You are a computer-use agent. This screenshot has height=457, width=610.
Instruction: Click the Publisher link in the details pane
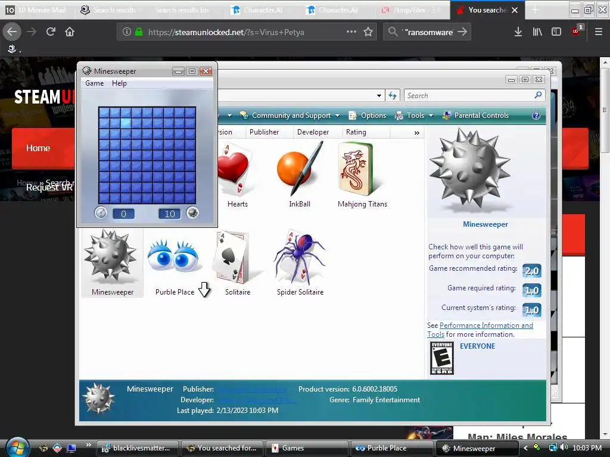pyautogui.click(x=252, y=389)
